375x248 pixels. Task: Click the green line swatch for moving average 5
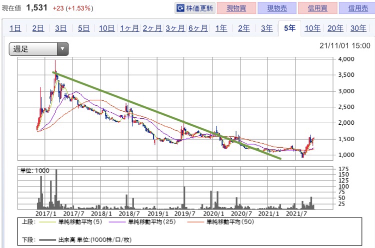point(47,222)
